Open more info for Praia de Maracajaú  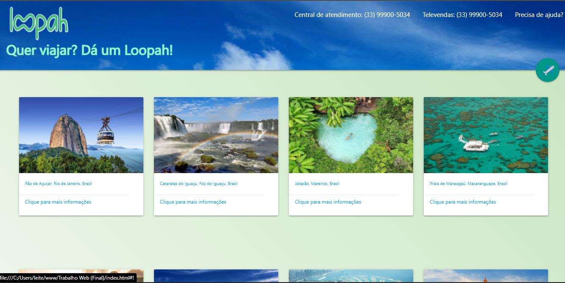coord(462,202)
